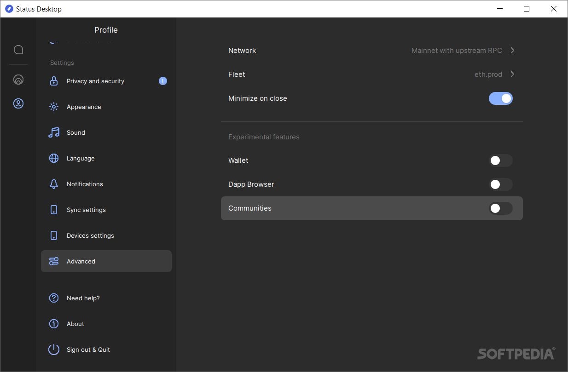The image size is (568, 372).
Task: Turn on the Dapp Browser toggle
Action: [x=501, y=184]
